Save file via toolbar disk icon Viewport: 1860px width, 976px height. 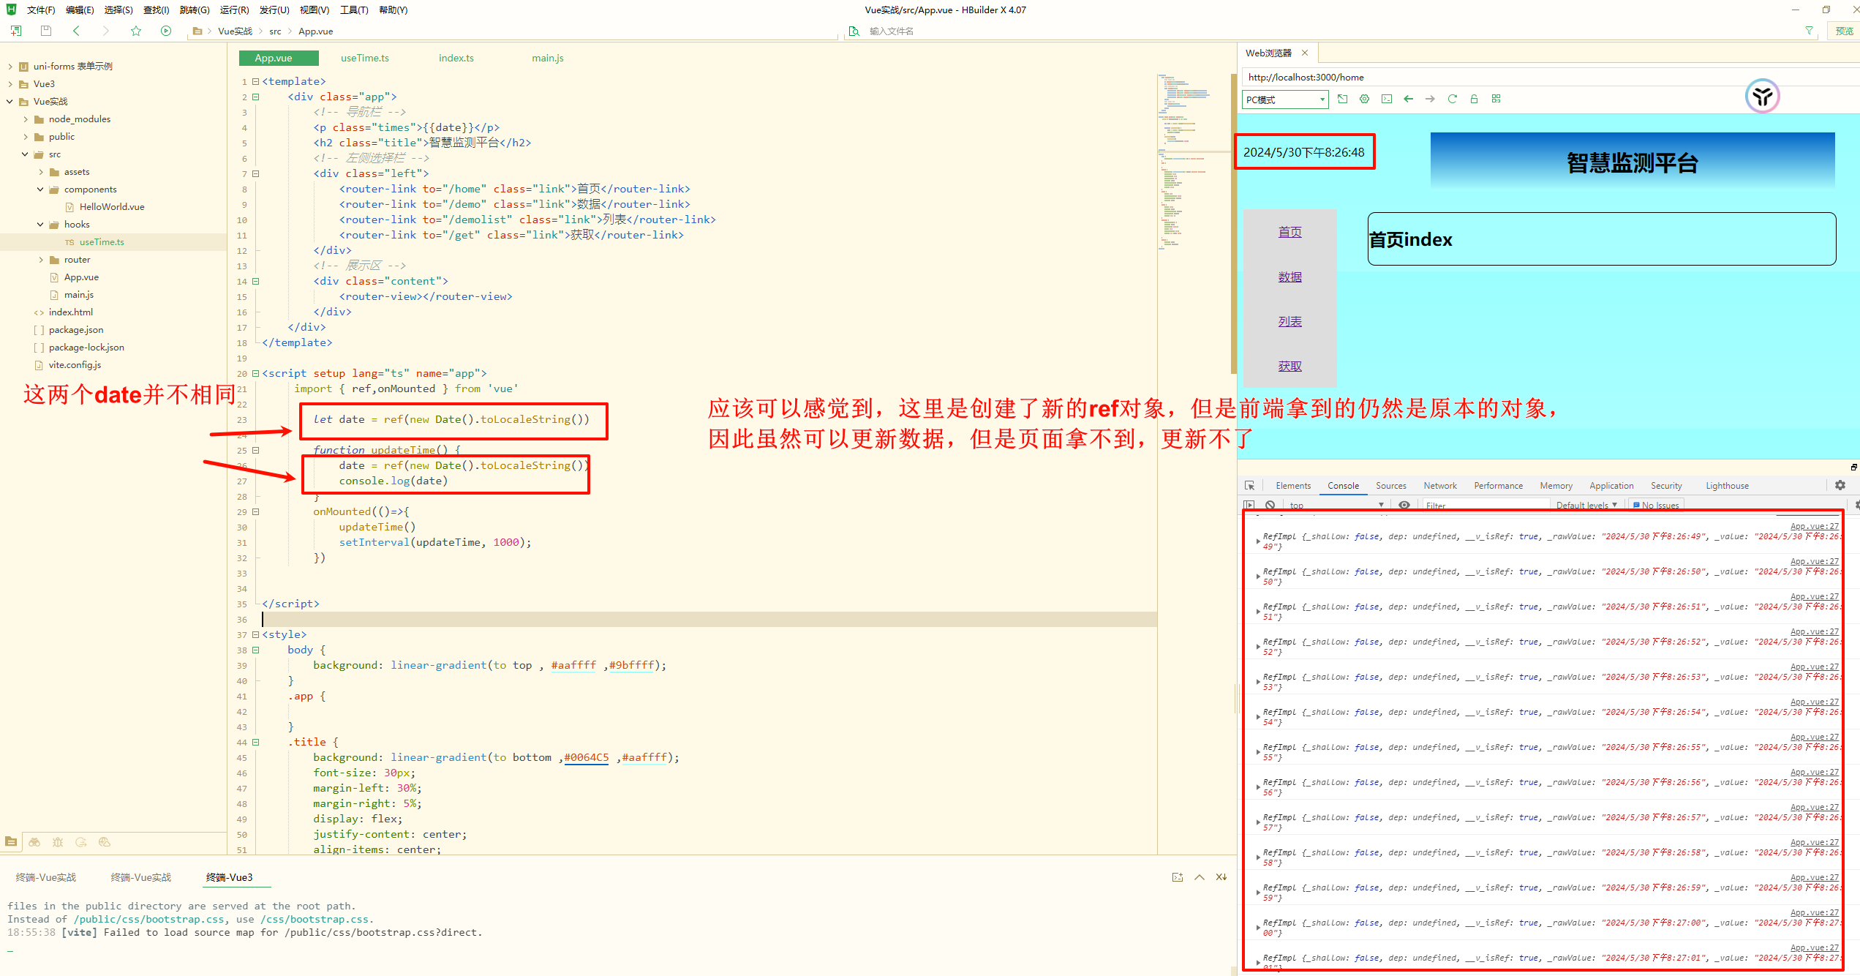point(46,31)
